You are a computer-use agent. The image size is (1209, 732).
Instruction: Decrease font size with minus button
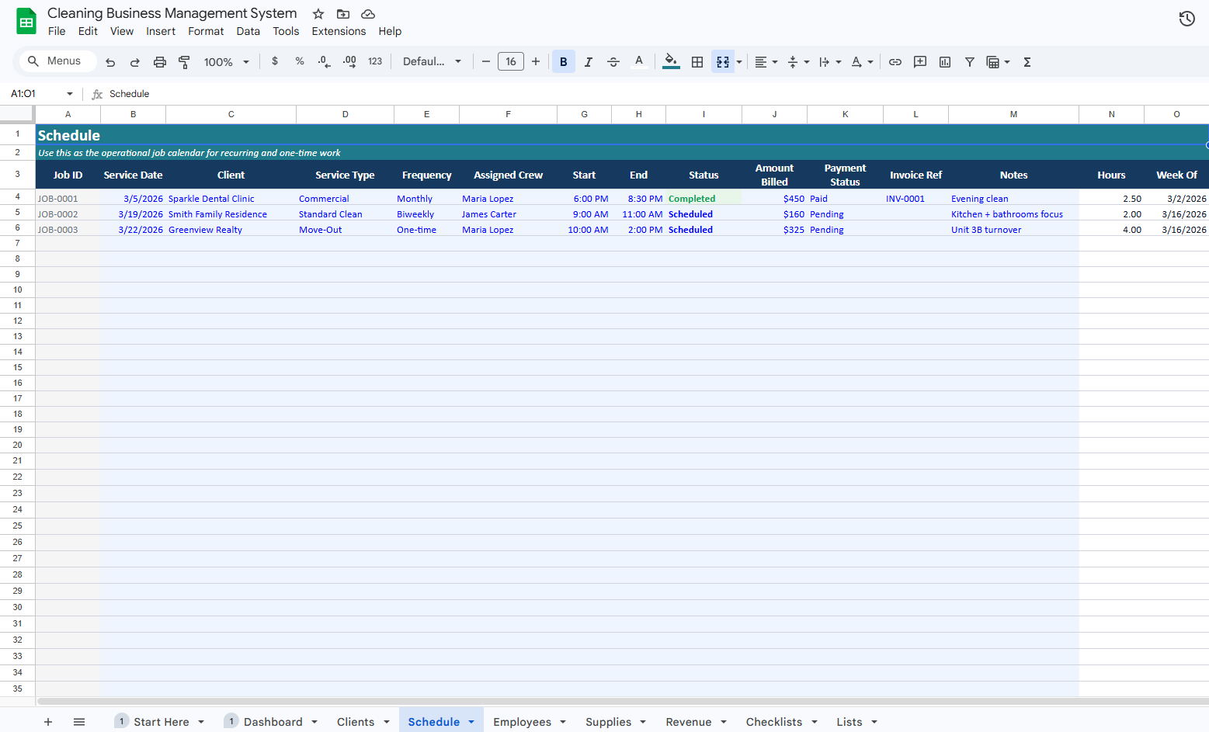point(486,61)
